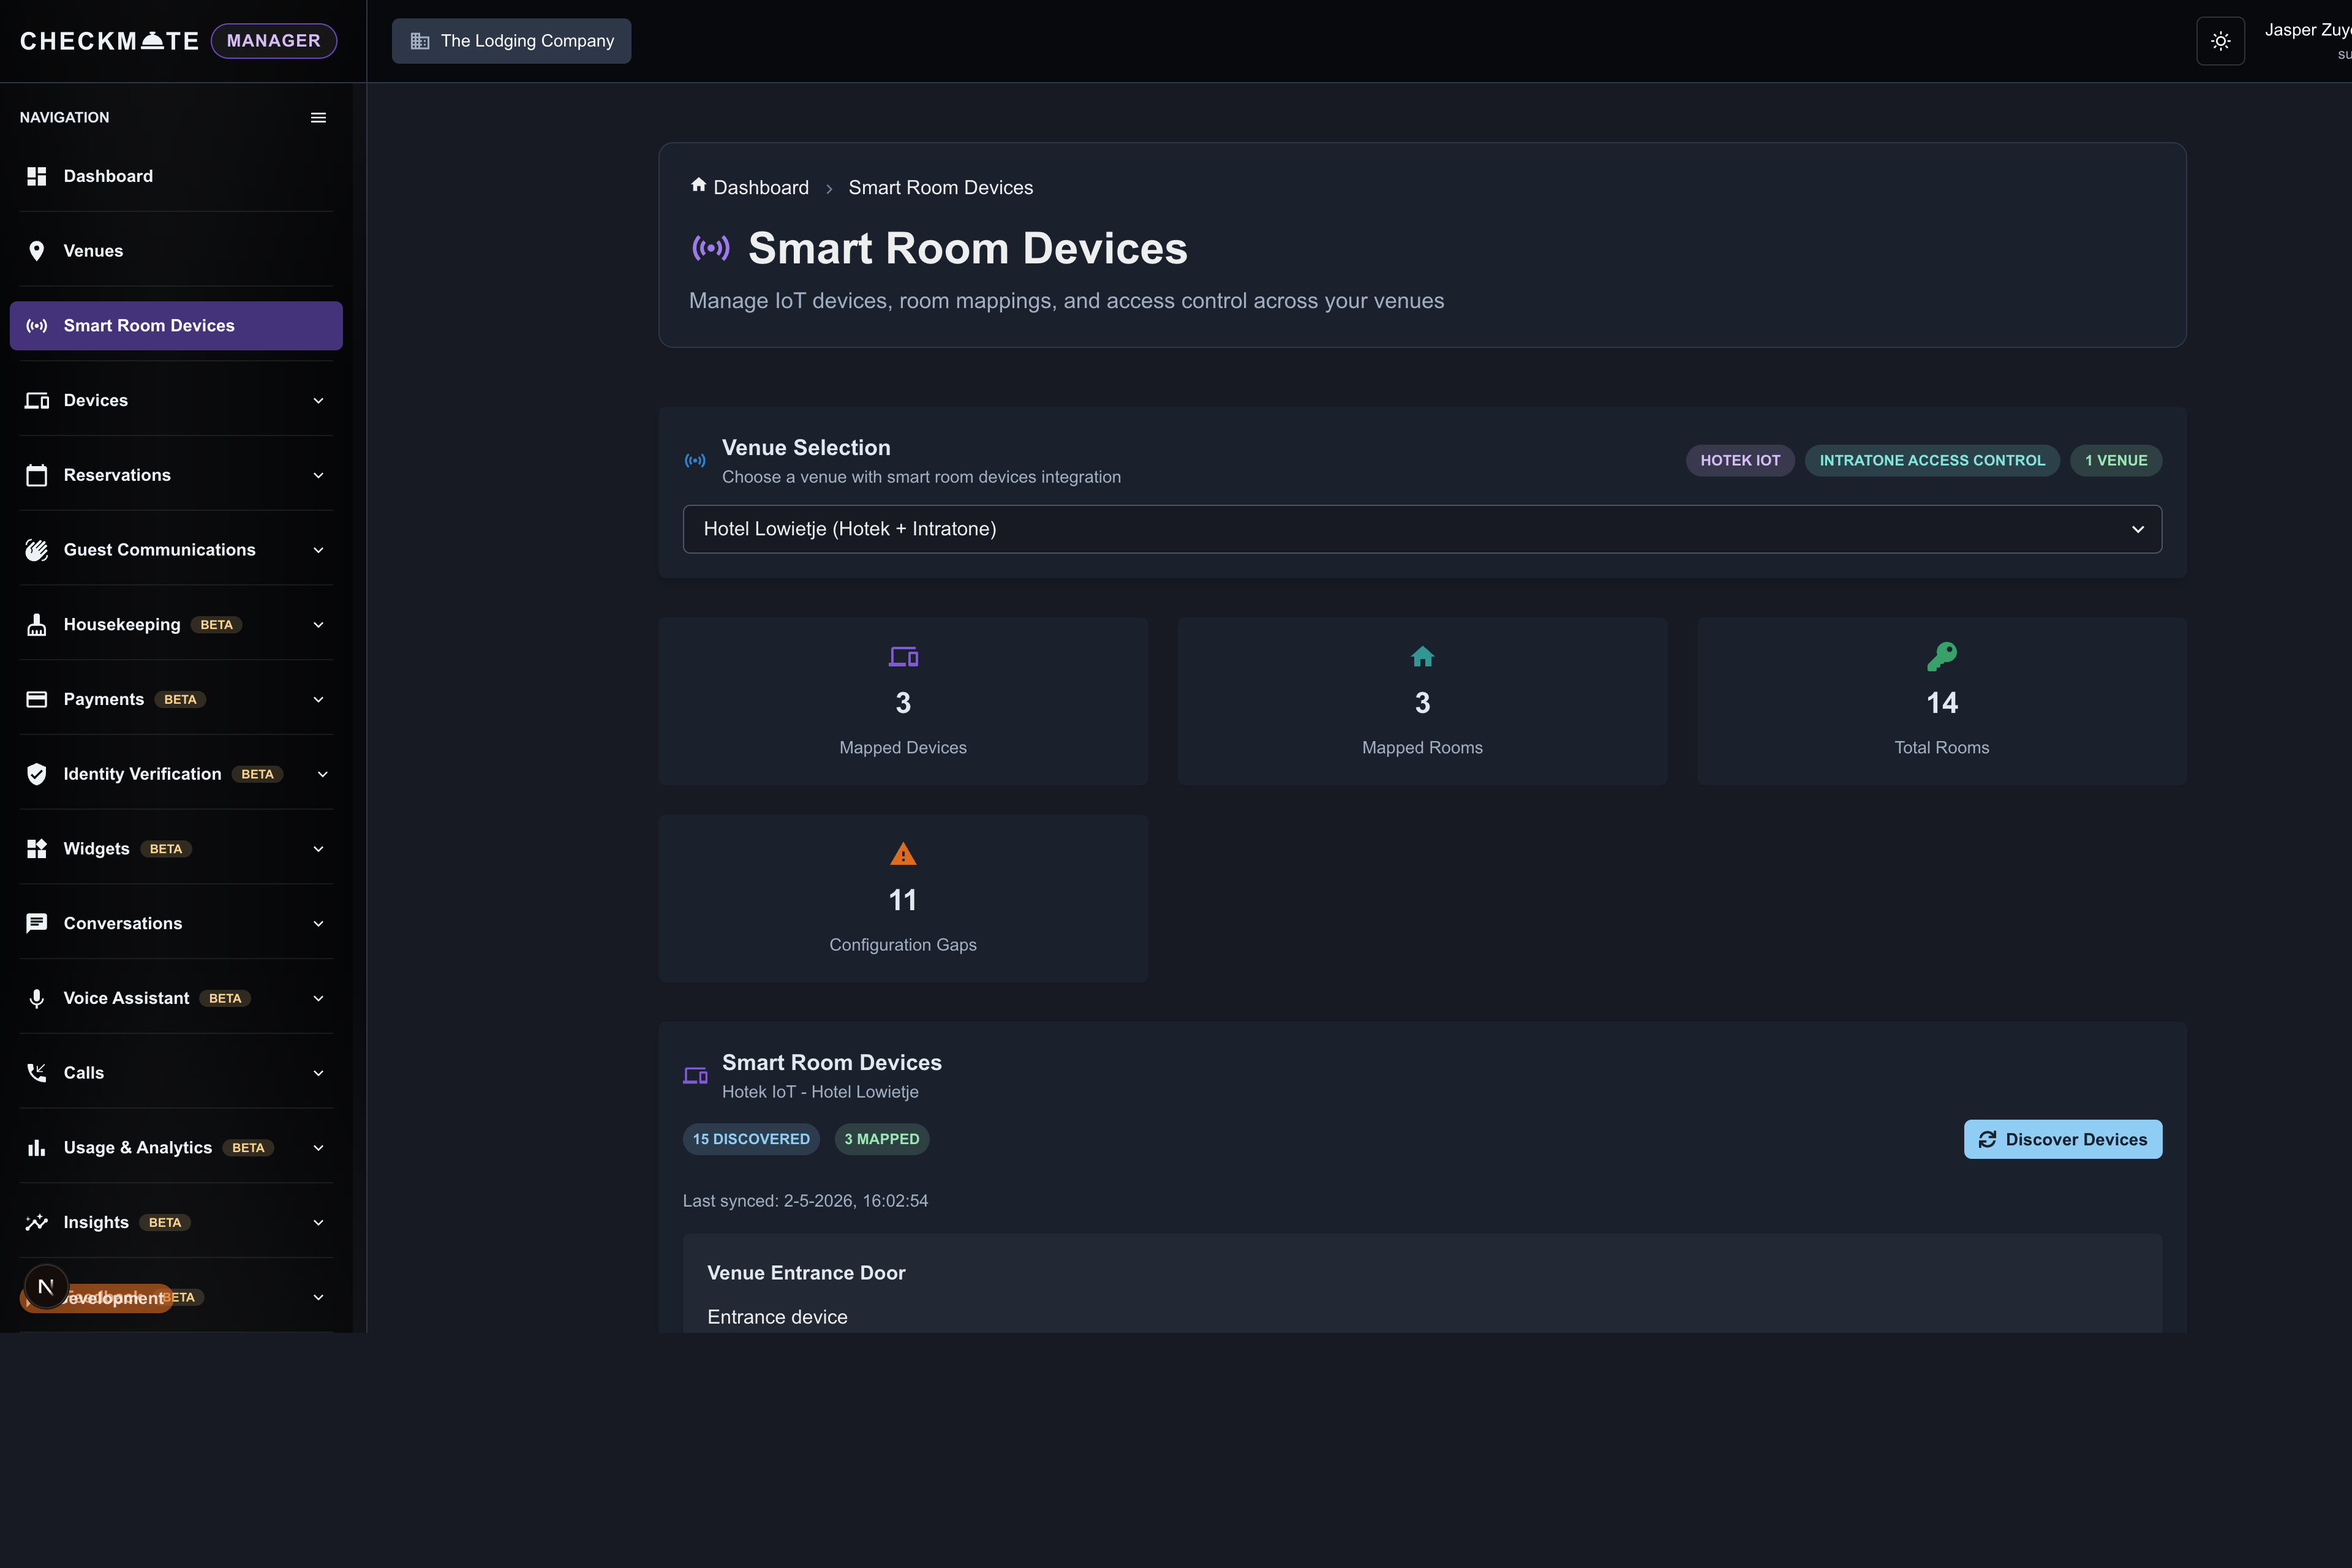This screenshot has width=2352, height=1568.
Task: Expand the Payments chevron
Action: (319, 700)
